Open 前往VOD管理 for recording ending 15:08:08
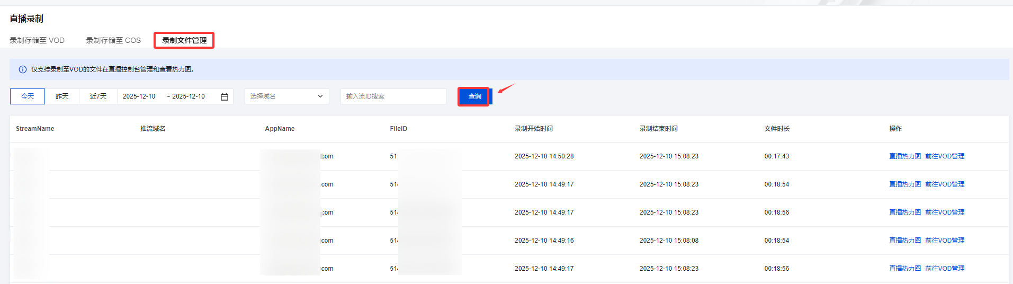 (x=945, y=241)
